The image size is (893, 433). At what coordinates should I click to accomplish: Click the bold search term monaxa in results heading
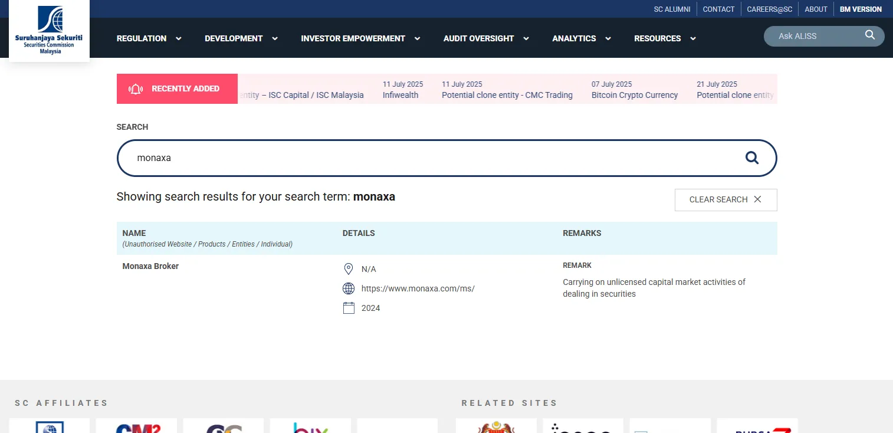tap(374, 196)
